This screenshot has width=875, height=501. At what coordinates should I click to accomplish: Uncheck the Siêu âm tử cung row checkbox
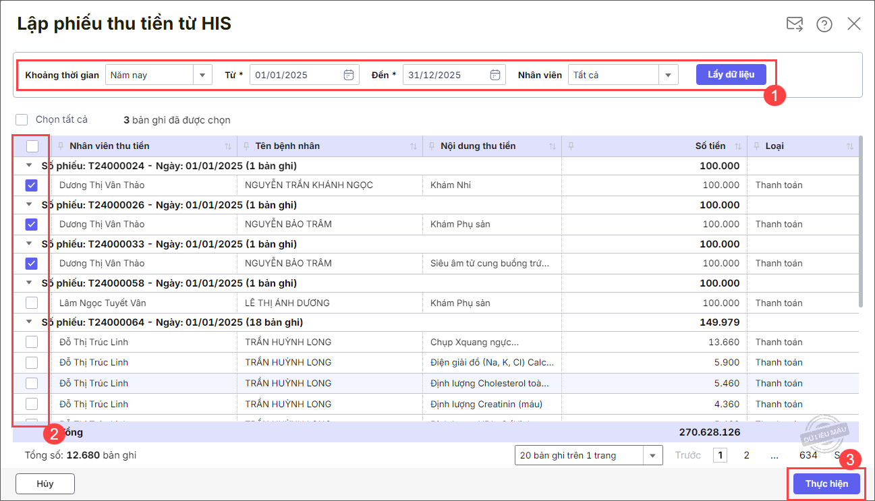coord(31,264)
